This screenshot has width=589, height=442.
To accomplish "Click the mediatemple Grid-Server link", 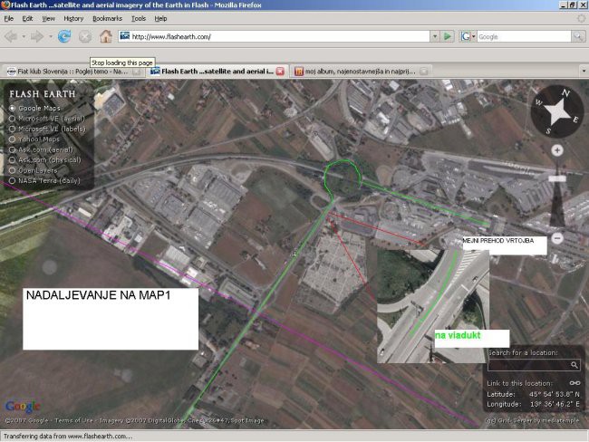I will 532,420.
